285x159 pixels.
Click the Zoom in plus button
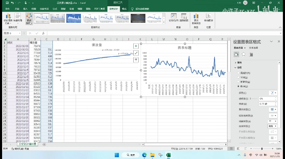pos(272,149)
